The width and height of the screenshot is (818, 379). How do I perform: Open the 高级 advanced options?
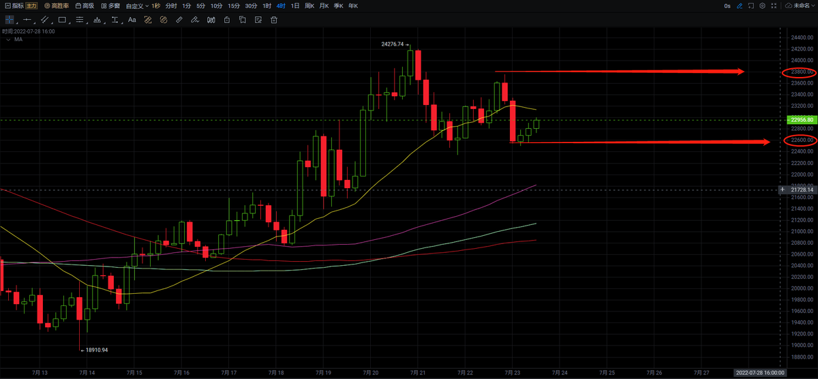pyautogui.click(x=85, y=5)
